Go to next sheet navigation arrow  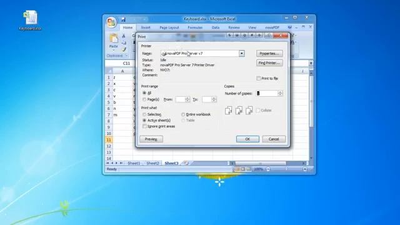point(117,163)
